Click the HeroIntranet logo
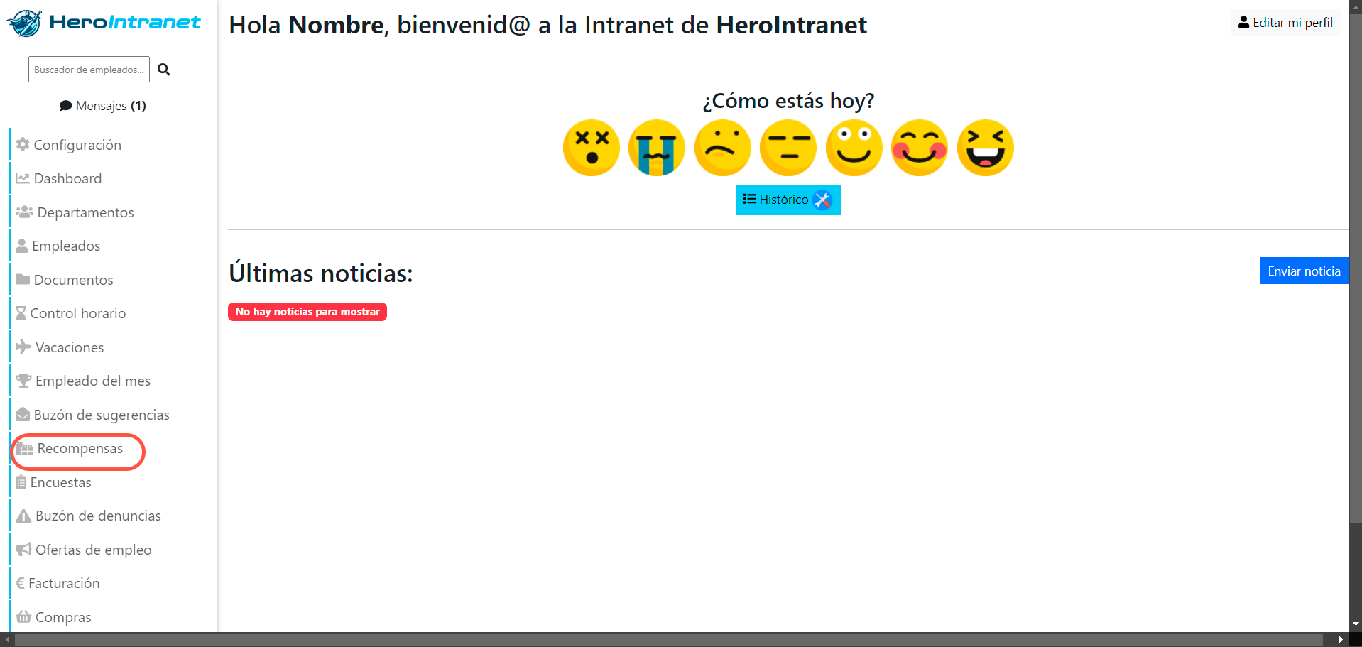This screenshot has height=647, width=1362. pos(104,23)
